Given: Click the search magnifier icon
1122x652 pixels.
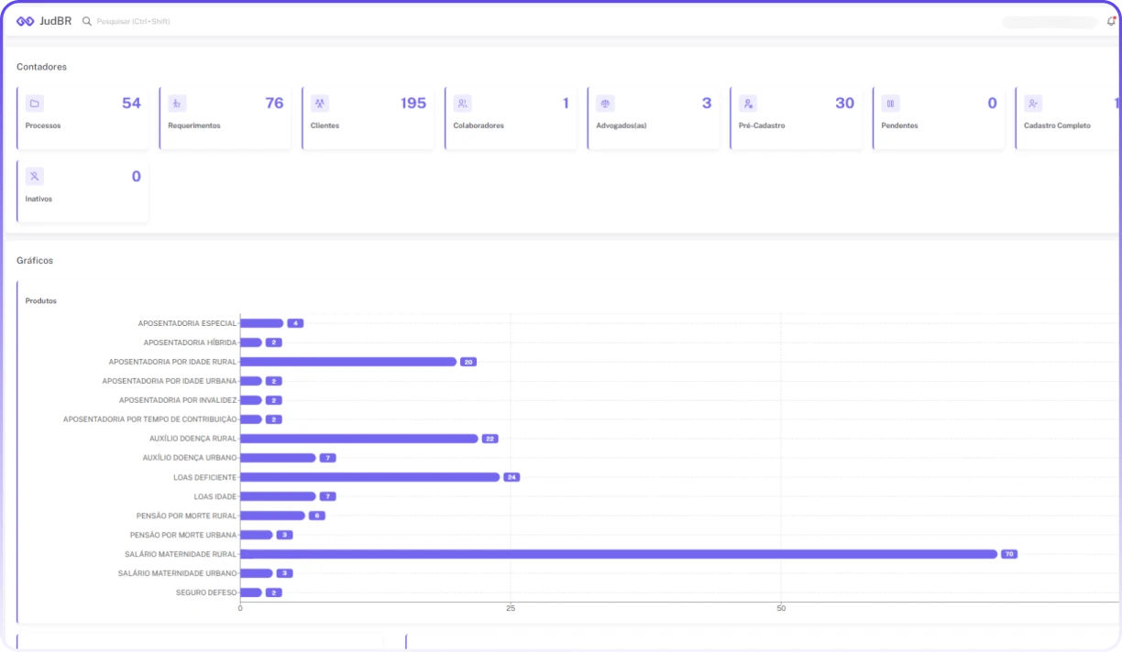Looking at the screenshot, I should tap(87, 21).
